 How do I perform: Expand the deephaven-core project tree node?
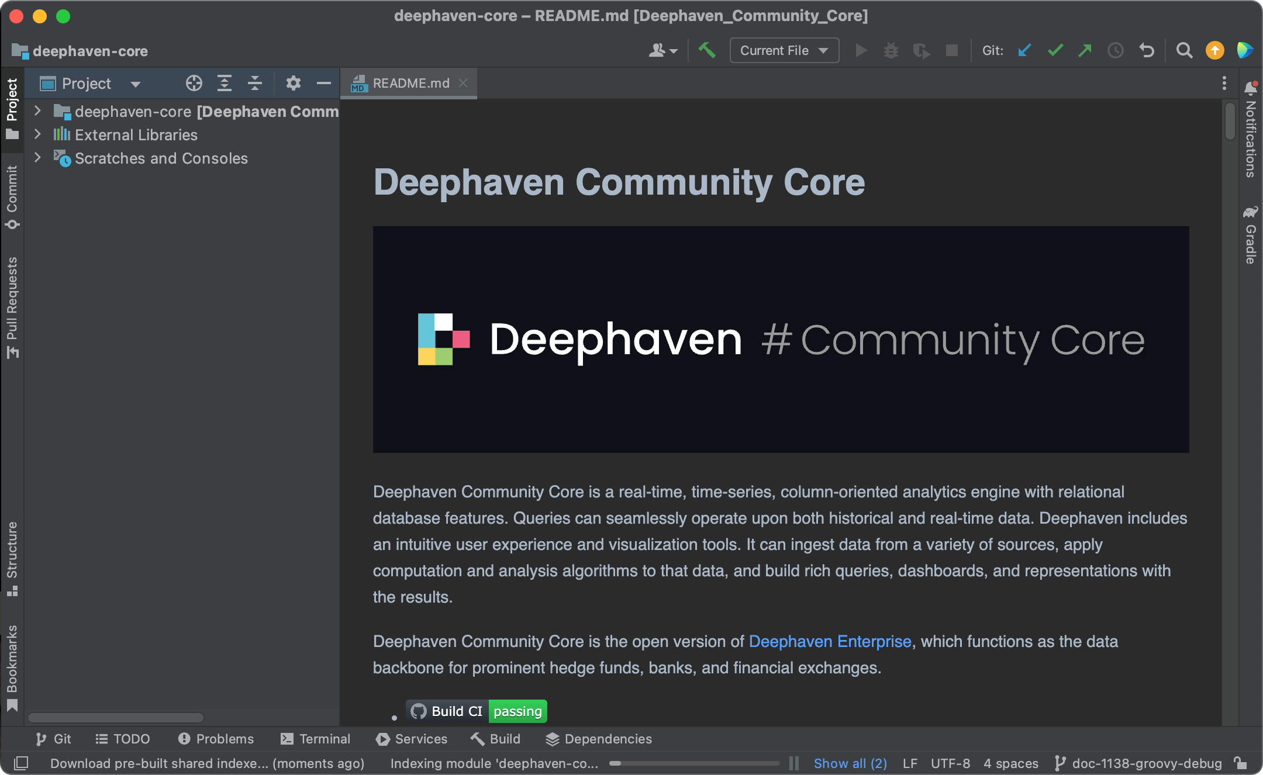37,111
